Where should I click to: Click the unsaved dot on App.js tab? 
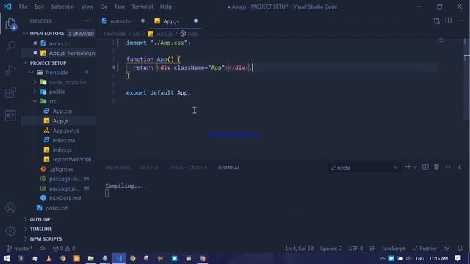(x=195, y=21)
